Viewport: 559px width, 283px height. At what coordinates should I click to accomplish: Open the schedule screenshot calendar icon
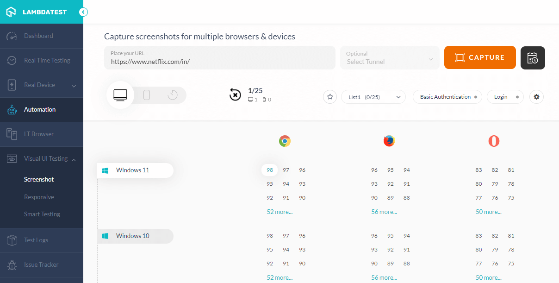532,57
